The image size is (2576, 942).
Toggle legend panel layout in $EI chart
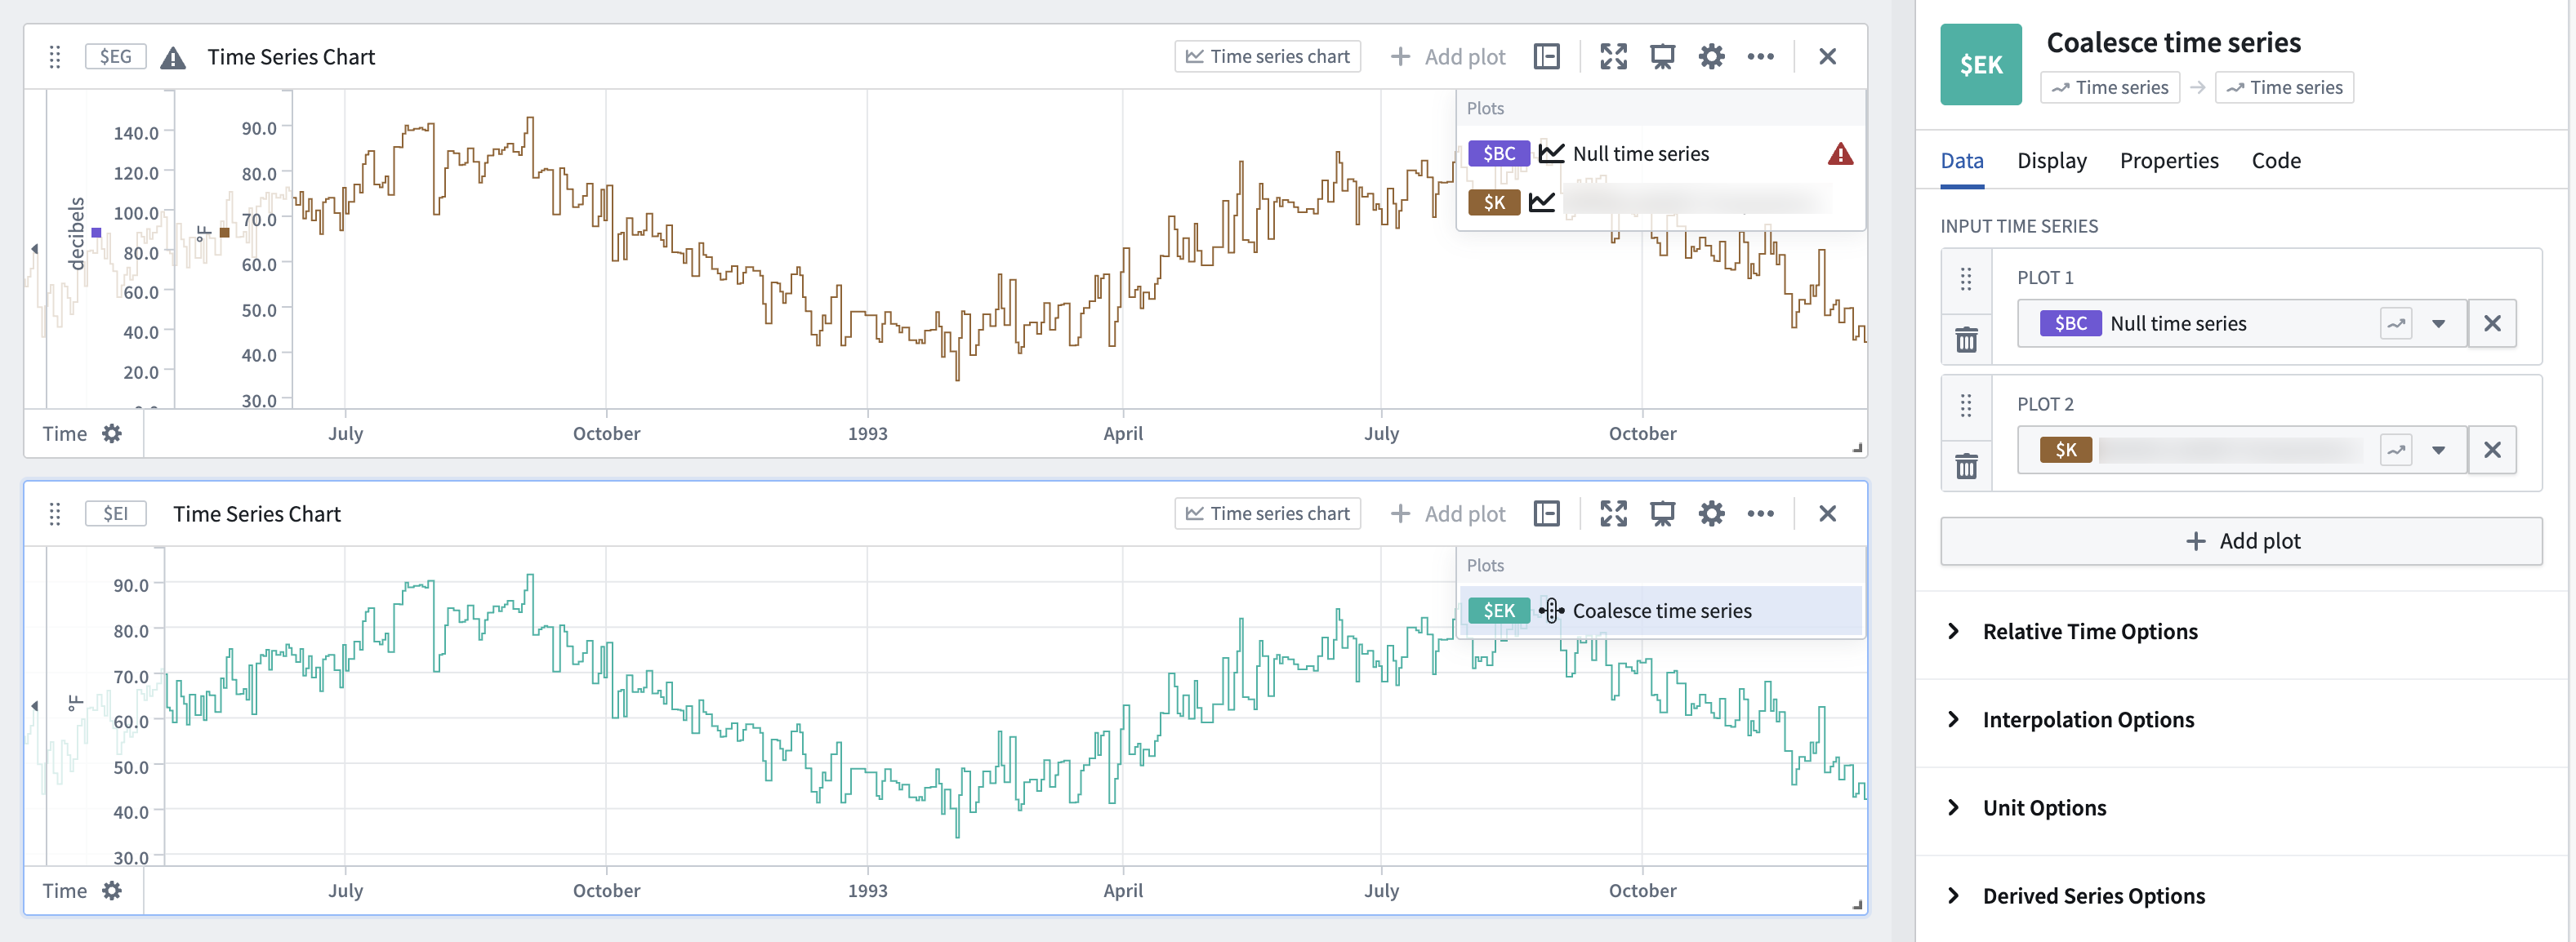[1546, 513]
